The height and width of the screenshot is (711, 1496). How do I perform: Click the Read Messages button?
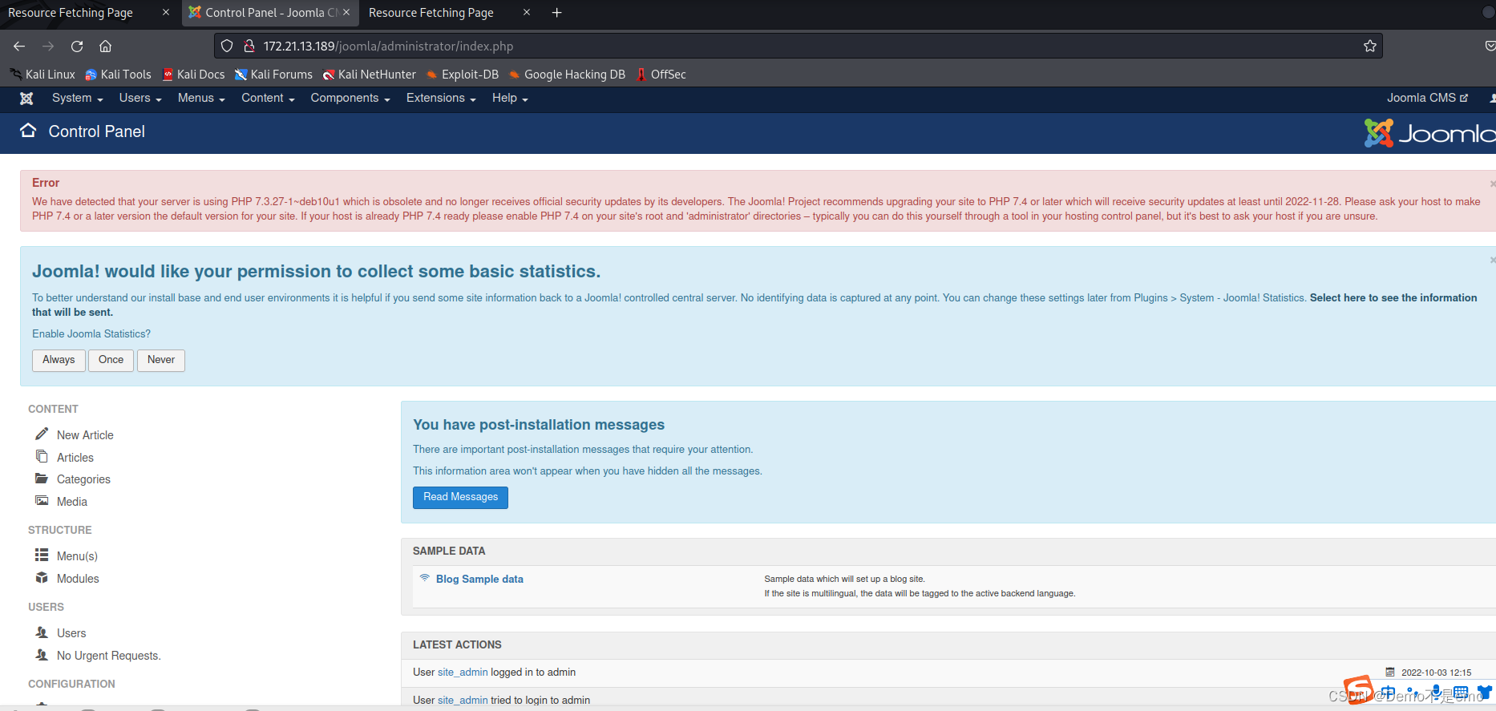460,497
